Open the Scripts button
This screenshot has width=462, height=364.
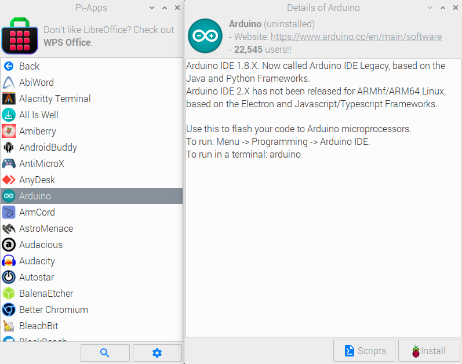(x=364, y=351)
